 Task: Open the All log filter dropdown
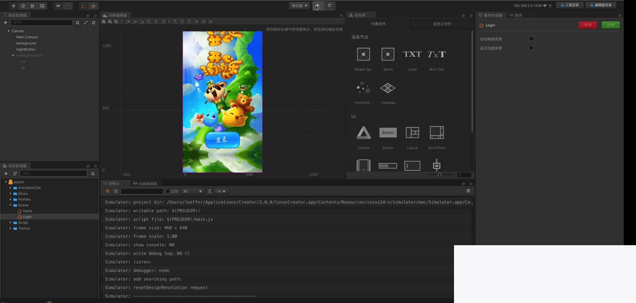coord(192,191)
